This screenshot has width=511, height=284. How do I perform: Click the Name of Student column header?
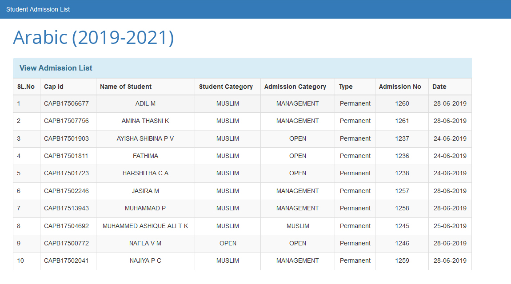point(126,87)
